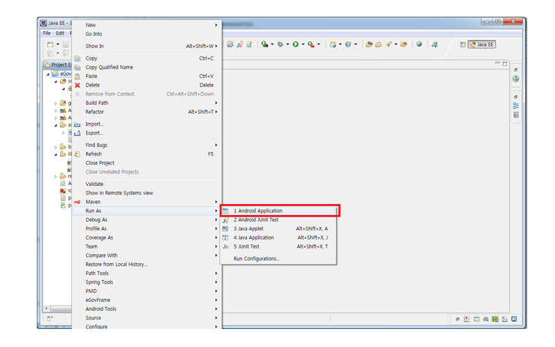Image resolution: width=555 pixels, height=347 pixels.
Task: Collapse the eGov project tree node
Action: tap(49, 74)
